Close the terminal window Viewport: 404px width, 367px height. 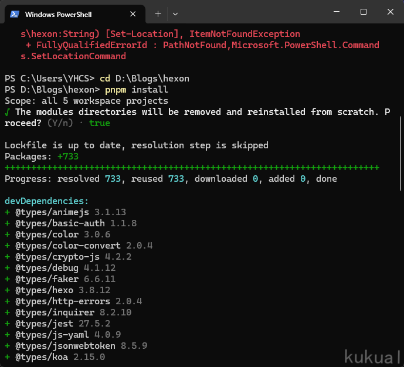391,12
